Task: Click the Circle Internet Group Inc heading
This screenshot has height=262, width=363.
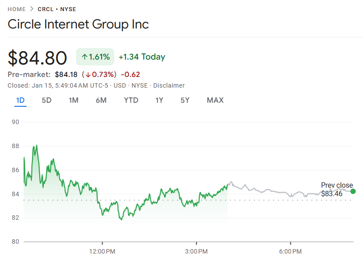Action: (78, 24)
